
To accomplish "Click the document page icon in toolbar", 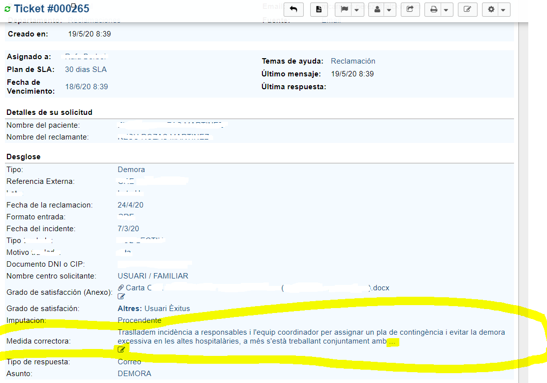I will pos(319,9).
